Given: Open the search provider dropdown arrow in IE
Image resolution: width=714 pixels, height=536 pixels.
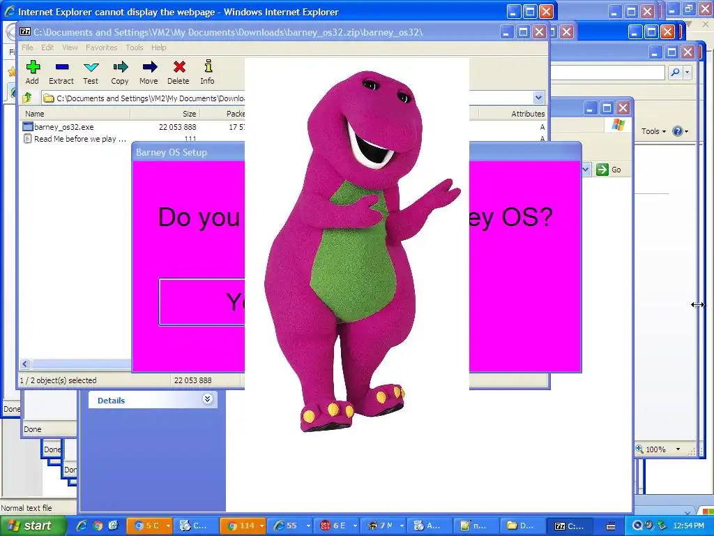Looking at the screenshot, I should [x=687, y=73].
